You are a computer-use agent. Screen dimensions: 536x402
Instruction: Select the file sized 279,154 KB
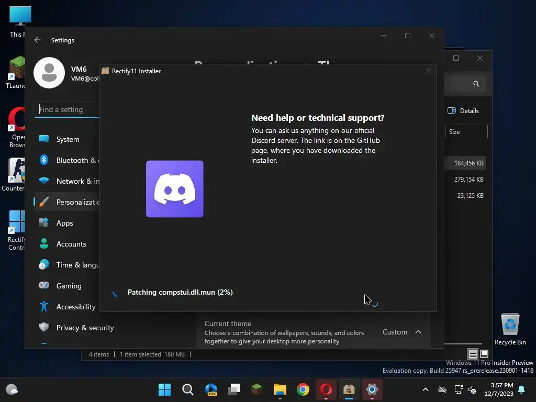click(468, 179)
